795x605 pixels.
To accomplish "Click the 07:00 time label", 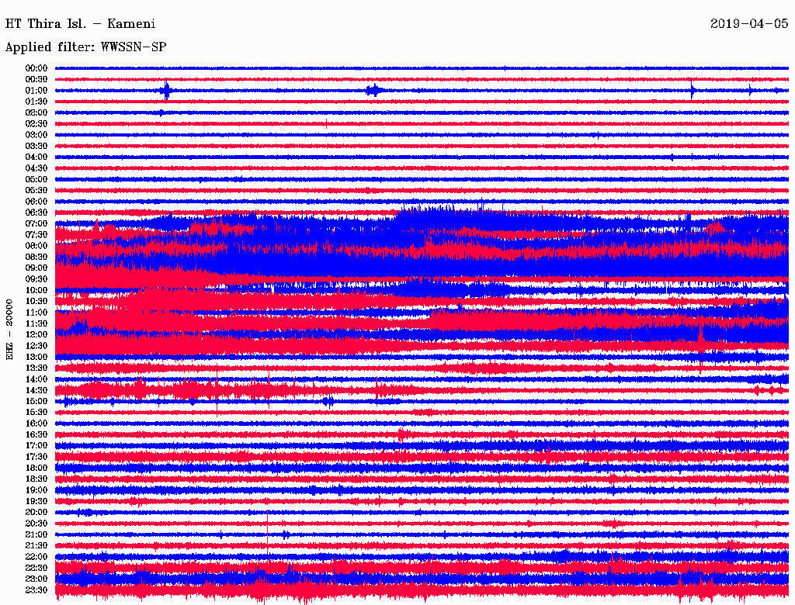I will (x=36, y=224).
